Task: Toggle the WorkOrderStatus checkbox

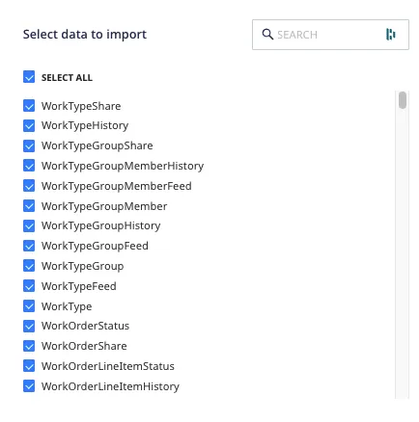Action: 29,326
